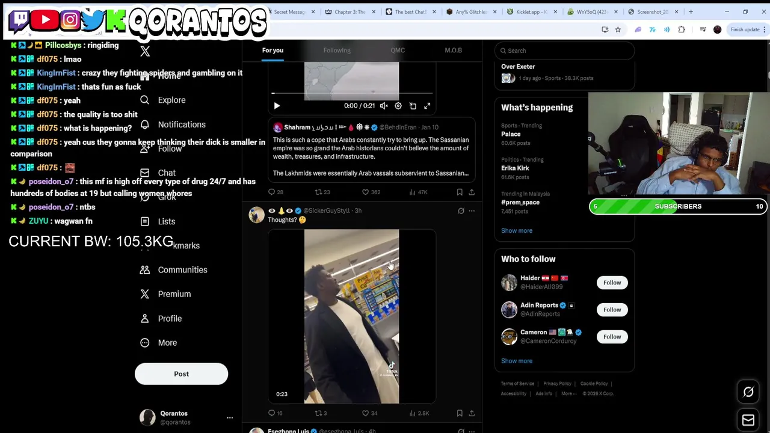Open Notifications in the X sidebar

(173, 124)
